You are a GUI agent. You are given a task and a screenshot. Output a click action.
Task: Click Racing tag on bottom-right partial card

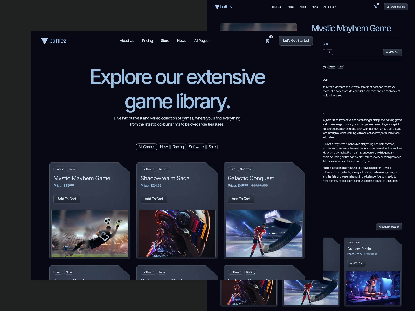251,272
